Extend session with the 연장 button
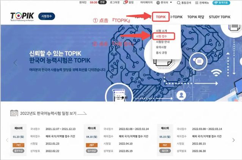The height and width of the screenshot is (160, 242). [102, 2]
